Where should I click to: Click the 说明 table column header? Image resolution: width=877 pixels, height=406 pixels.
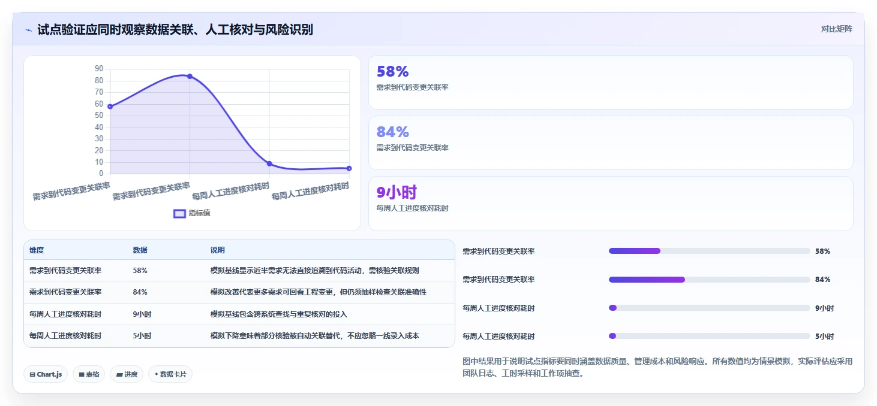tap(217, 250)
